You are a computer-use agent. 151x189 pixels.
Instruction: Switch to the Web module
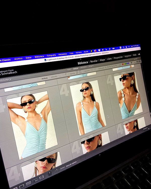click(x=134, y=55)
